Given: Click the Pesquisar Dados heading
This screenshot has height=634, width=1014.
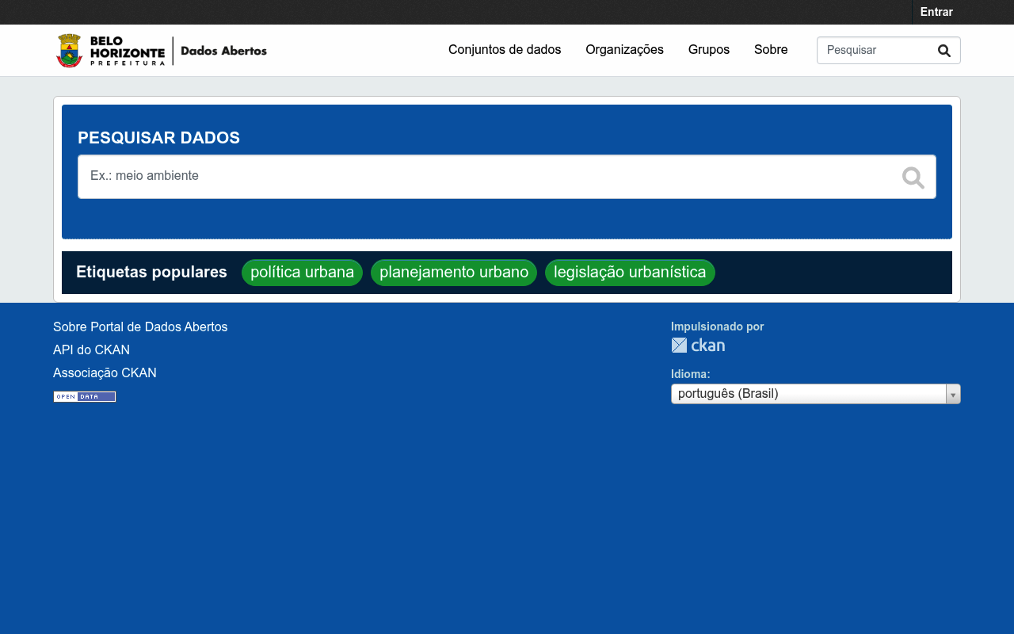Looking at the screenshot, I should (x=158, y=138).
